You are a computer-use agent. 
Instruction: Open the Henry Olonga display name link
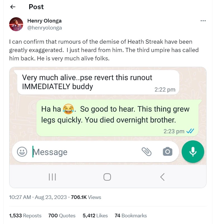pyautogui.click(x=44, y=21)
